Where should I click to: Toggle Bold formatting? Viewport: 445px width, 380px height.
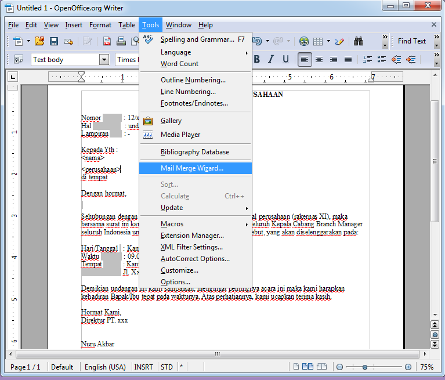257,59
